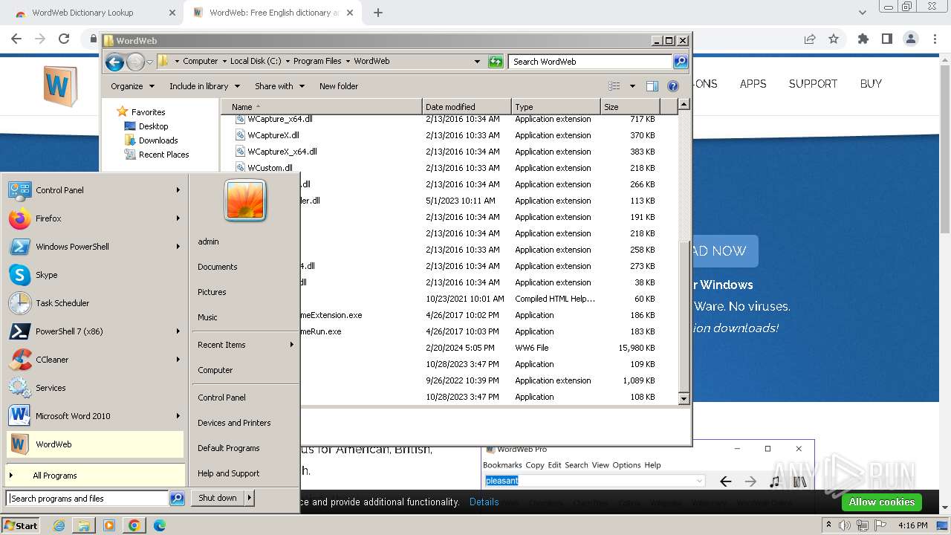Image resolution: width=951 pixels, height=535 pixels.
Task: Open Windows PowerShell from Start menu
Action: 95,247
